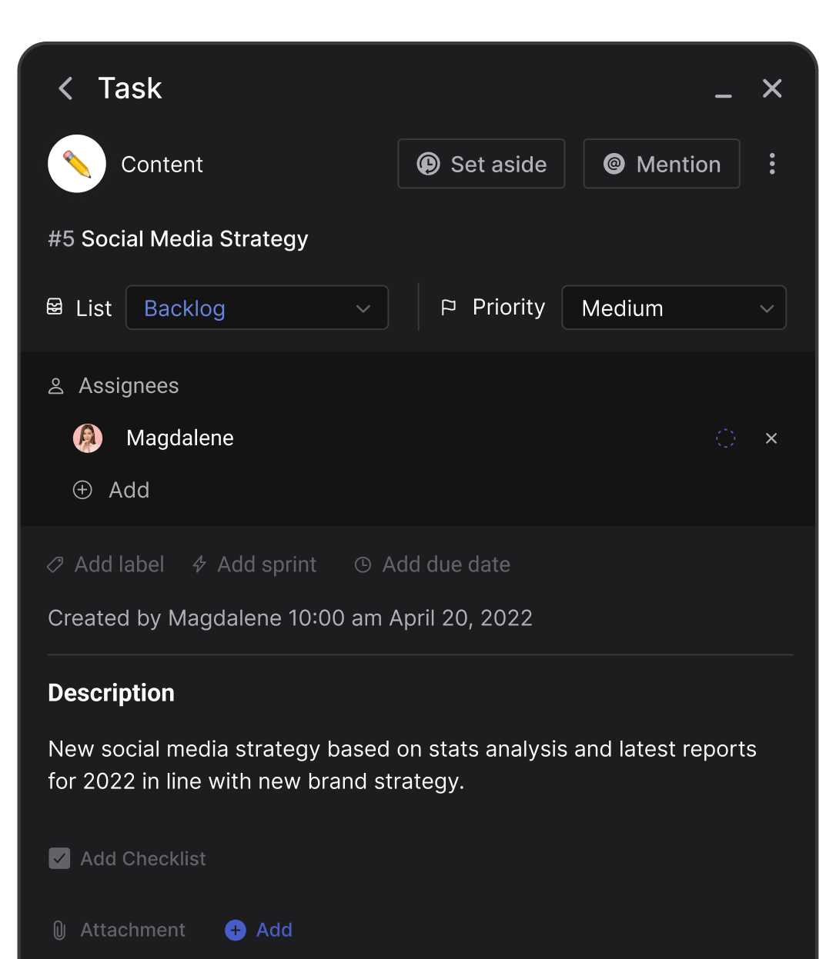
Task: Open the Backlog list dropdown
Action: coord(257,308)
